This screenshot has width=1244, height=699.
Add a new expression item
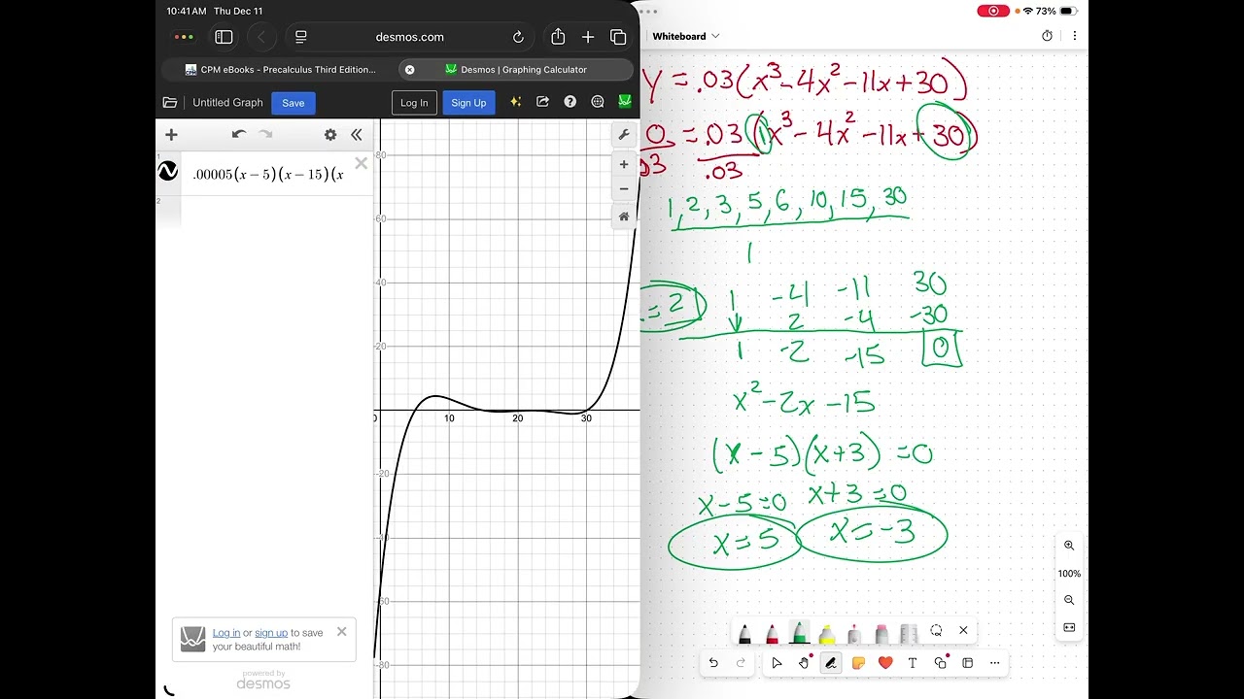click(x=171, y=135)
